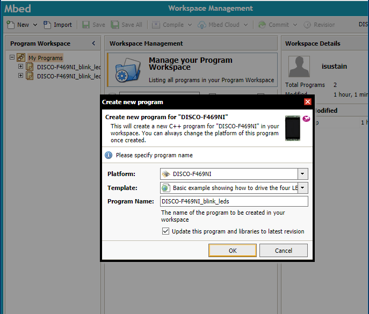Click the Save toolbar icon
369x314 pixels.
pyautogui.click(x=86, y=25)
